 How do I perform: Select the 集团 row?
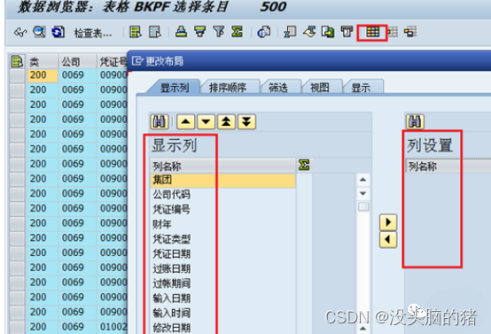click(223, 180)
